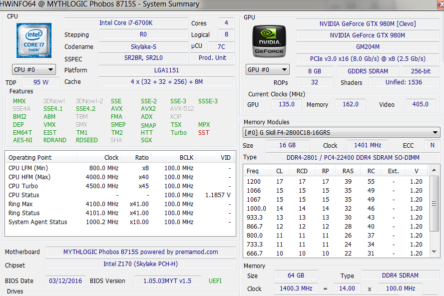Viewport: 444px width, 296px height.
Task: Click the memory timings scrollbar down arrow
Action: click(x=434, y=252)
